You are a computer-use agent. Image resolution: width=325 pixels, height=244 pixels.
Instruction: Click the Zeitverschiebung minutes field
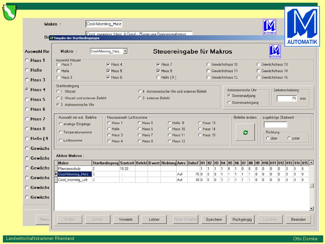coord(287,99)
